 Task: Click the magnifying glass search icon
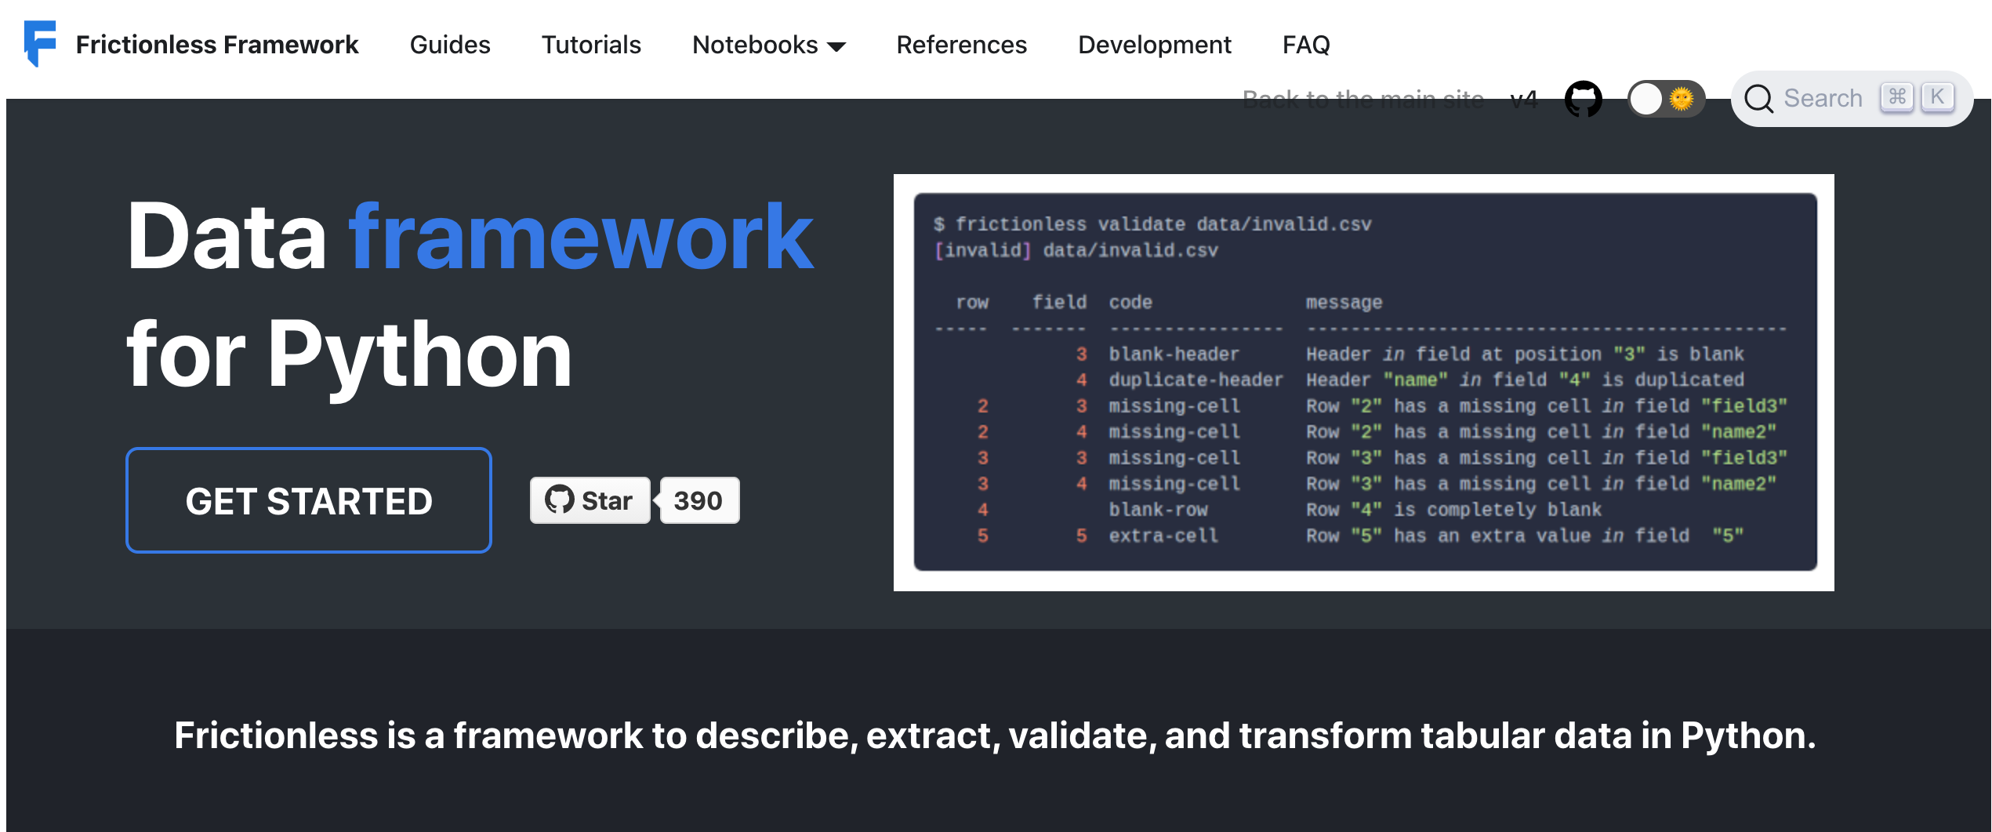[x=1758, y=99]
